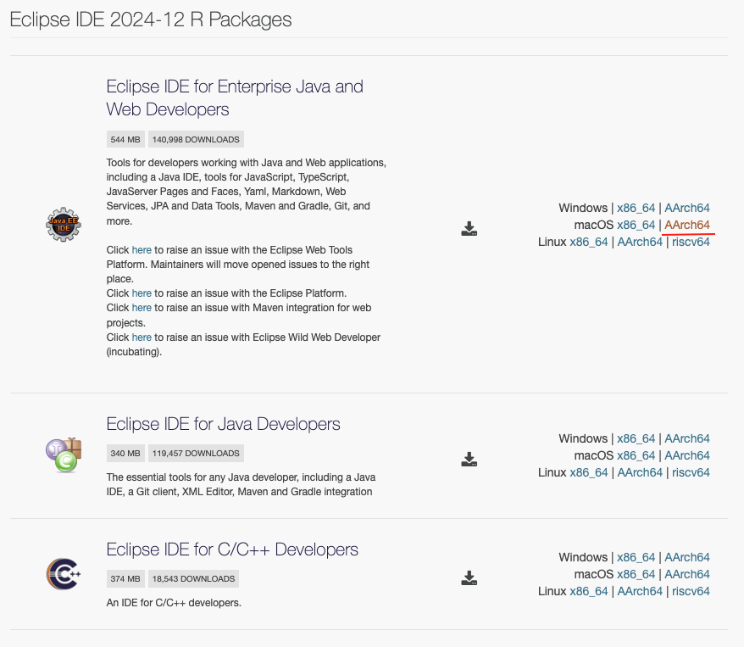The height and width of the screenshot is (647, 744).
Task: Download C/C++ Developers macOS AArch64 build
Action: click(x=687, y=574)
